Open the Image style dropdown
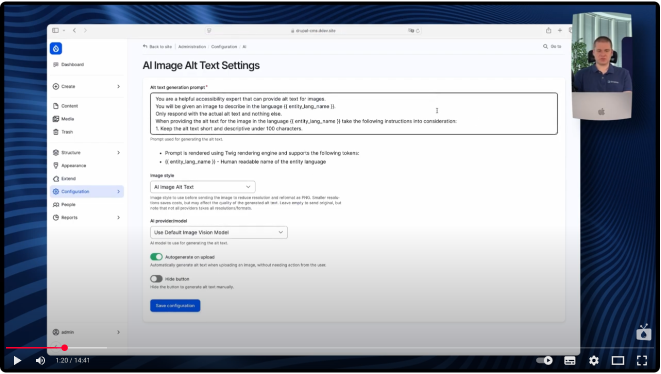This screenshot has width=661, height=374. (203, 186)
